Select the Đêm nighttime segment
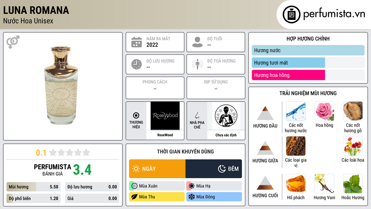 tap(214, 169)
